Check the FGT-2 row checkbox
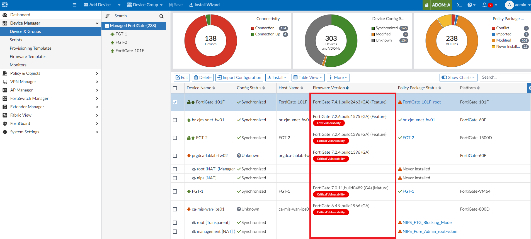 coord(175,138)
